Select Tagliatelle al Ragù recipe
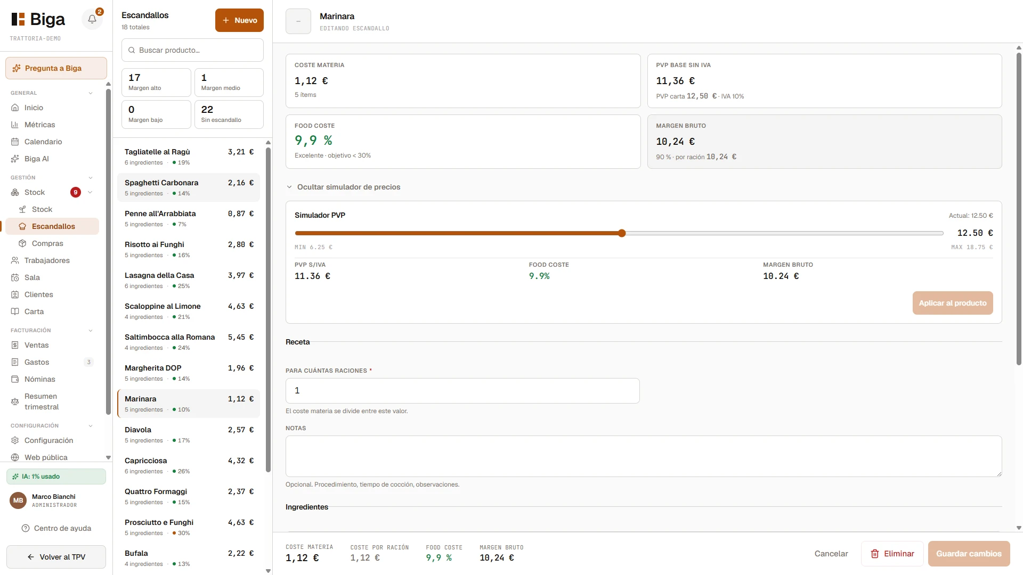This screenshot has height=575, width=1023. tap(189, 157)
